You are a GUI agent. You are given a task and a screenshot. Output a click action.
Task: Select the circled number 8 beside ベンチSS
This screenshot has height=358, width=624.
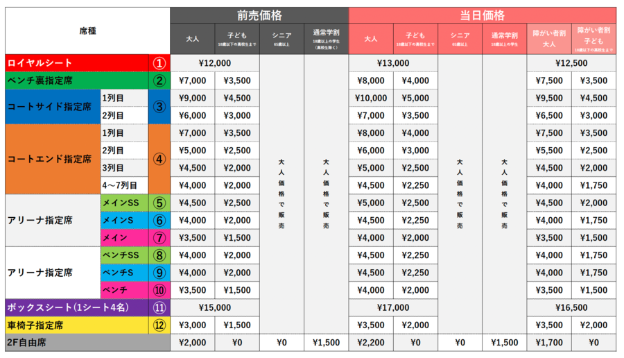pos(159,255)
